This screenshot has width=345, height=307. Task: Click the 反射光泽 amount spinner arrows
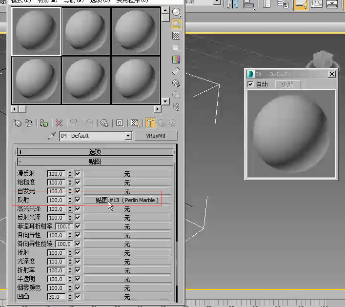coord(70,218)
